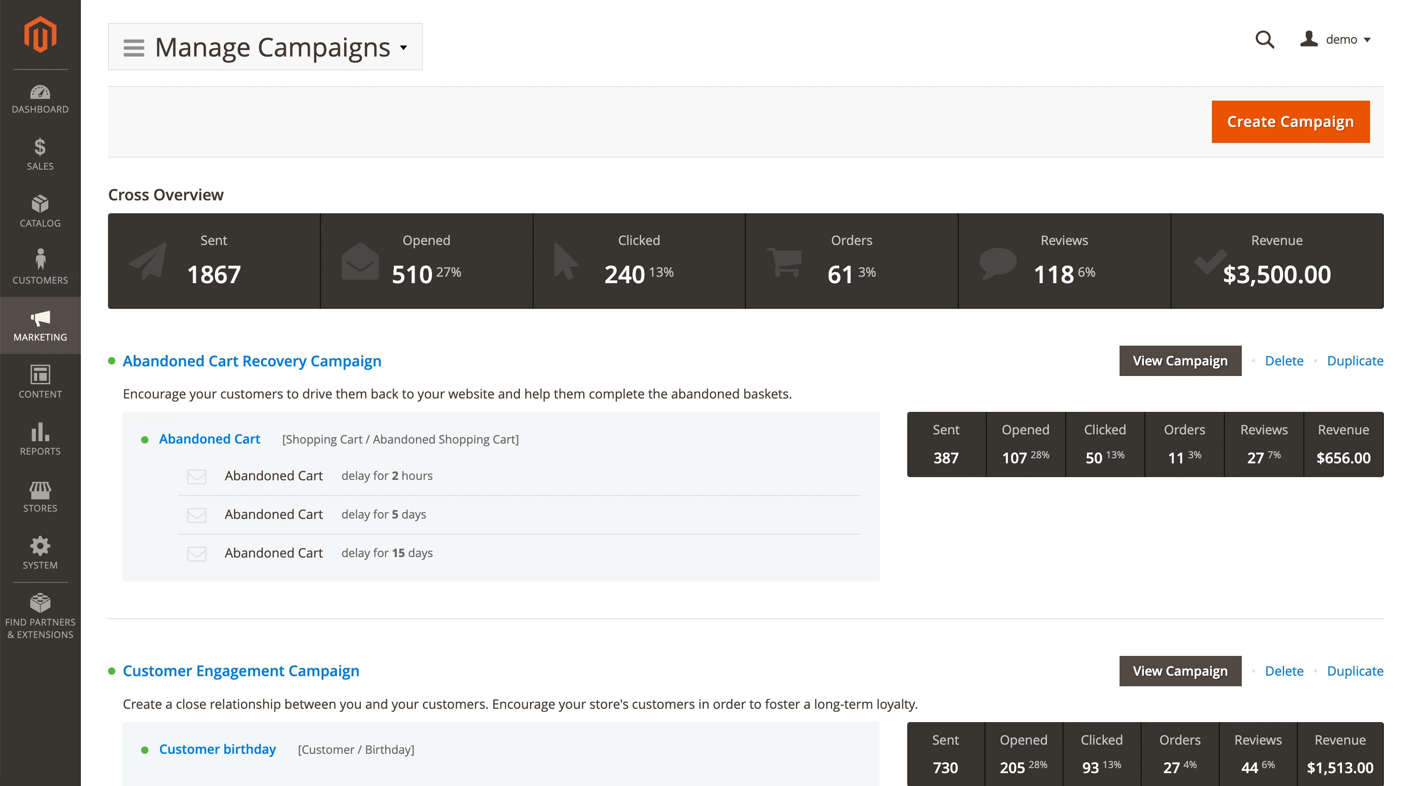Open the Abandoned Cart 15 days email
The height and width of the screenshot is (786, 1410).
pyautogui.click(x=273, y=553)
